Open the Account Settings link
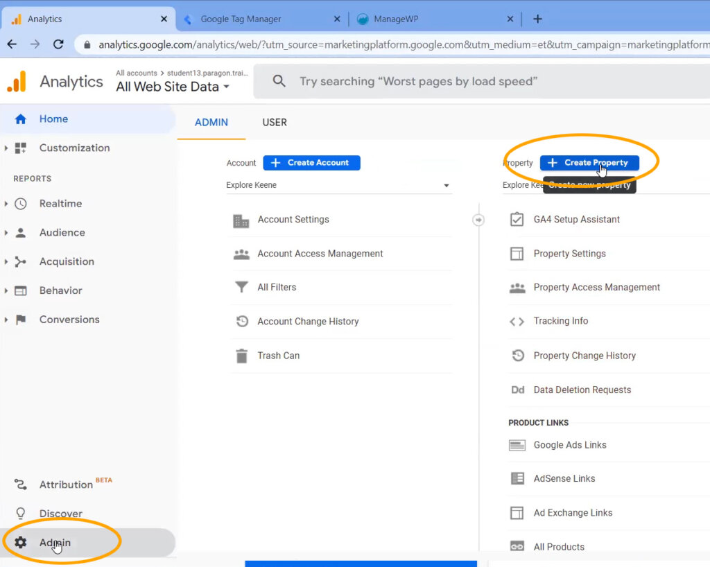The width and height of the screenshot is (710, 567). click(x=293, y=220)
